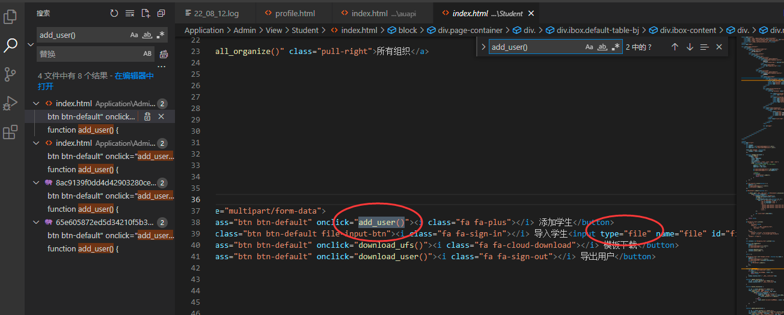Select the Student breadcrumb
This screenshot has width=784, height=315.
pyautogui.click(x=305, y=30)
